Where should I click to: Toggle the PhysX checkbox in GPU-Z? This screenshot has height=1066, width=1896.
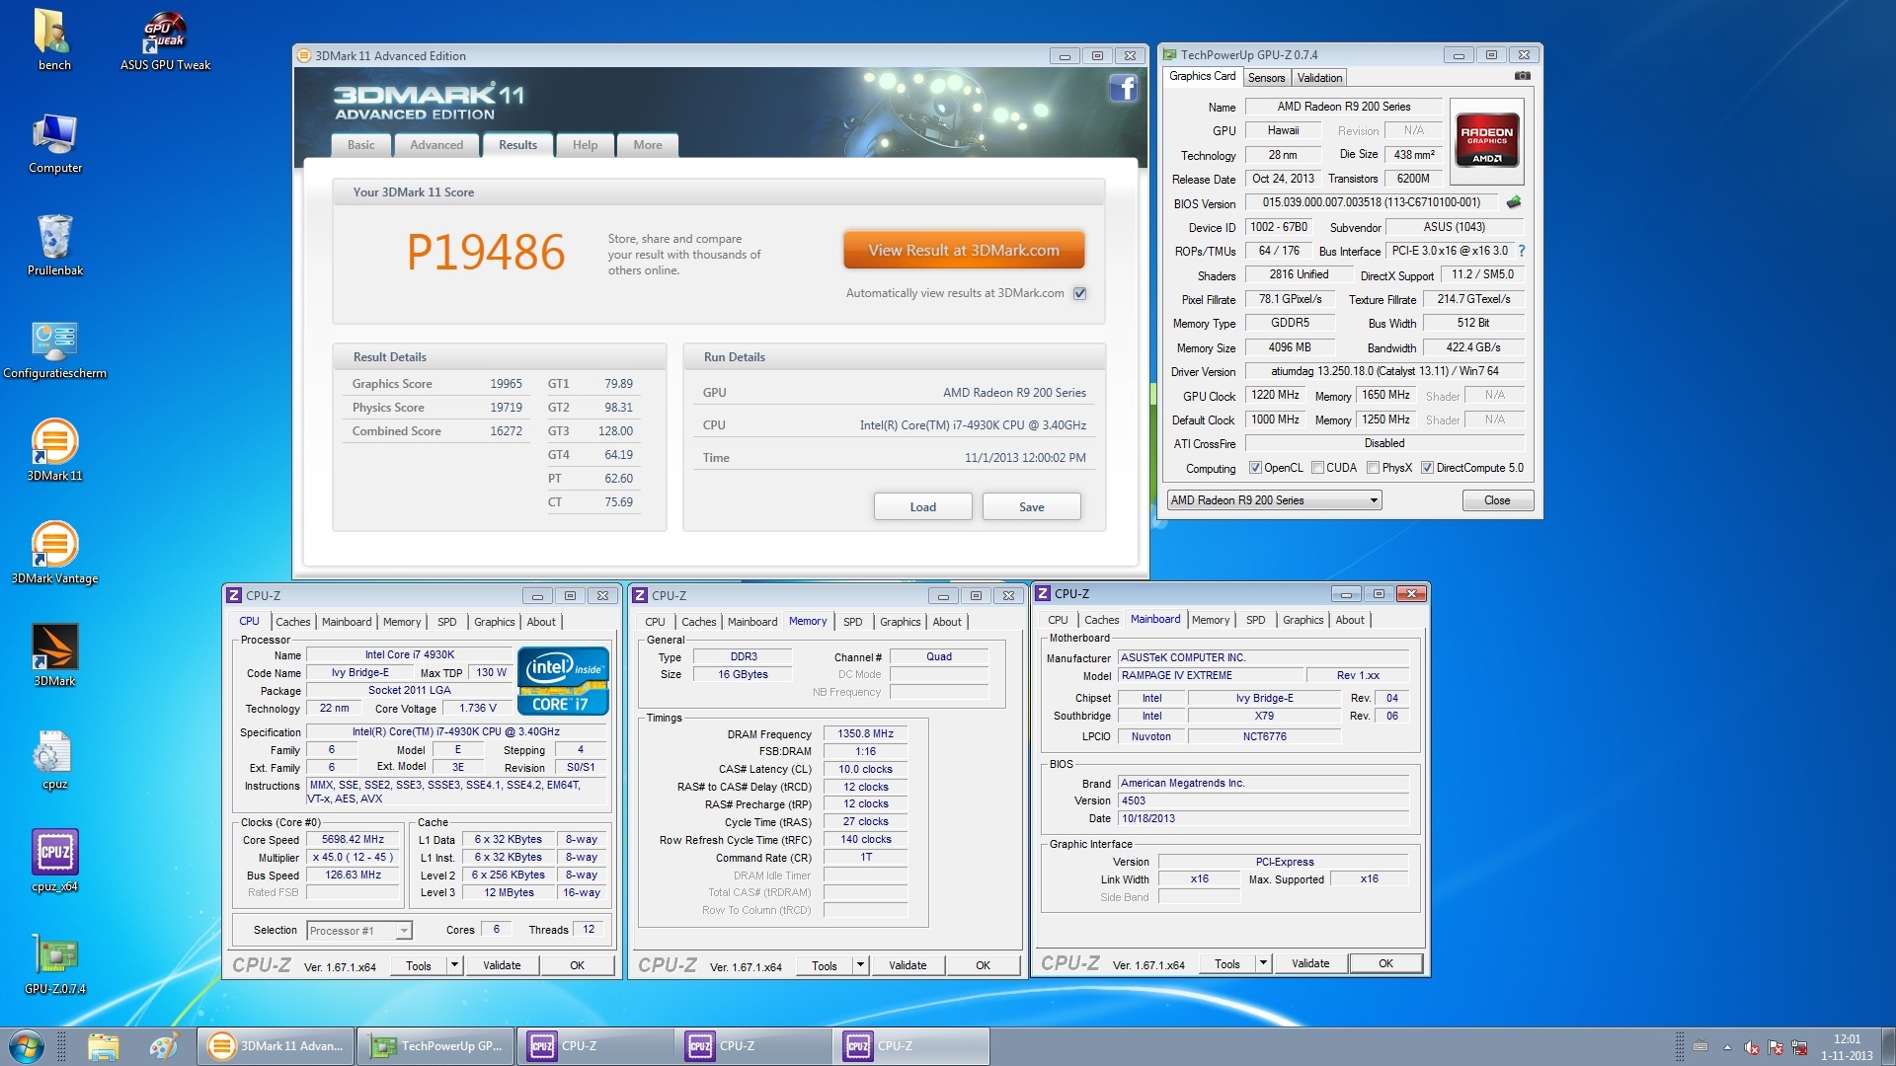(1374, 468)
